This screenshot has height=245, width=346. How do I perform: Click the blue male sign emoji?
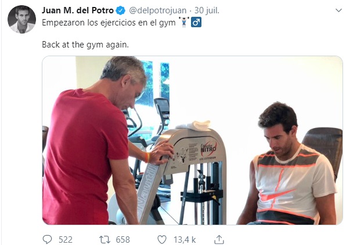click(196, 22)
